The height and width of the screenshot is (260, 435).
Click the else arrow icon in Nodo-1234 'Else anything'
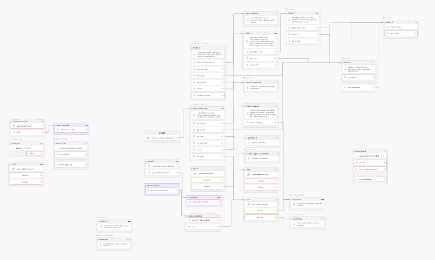coord(57,165)
